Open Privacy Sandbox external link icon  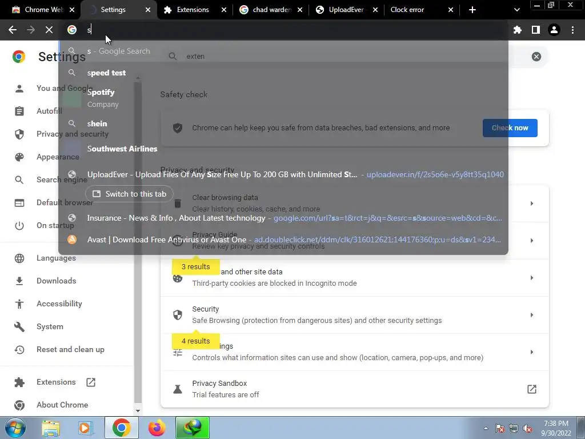[532, 389]
